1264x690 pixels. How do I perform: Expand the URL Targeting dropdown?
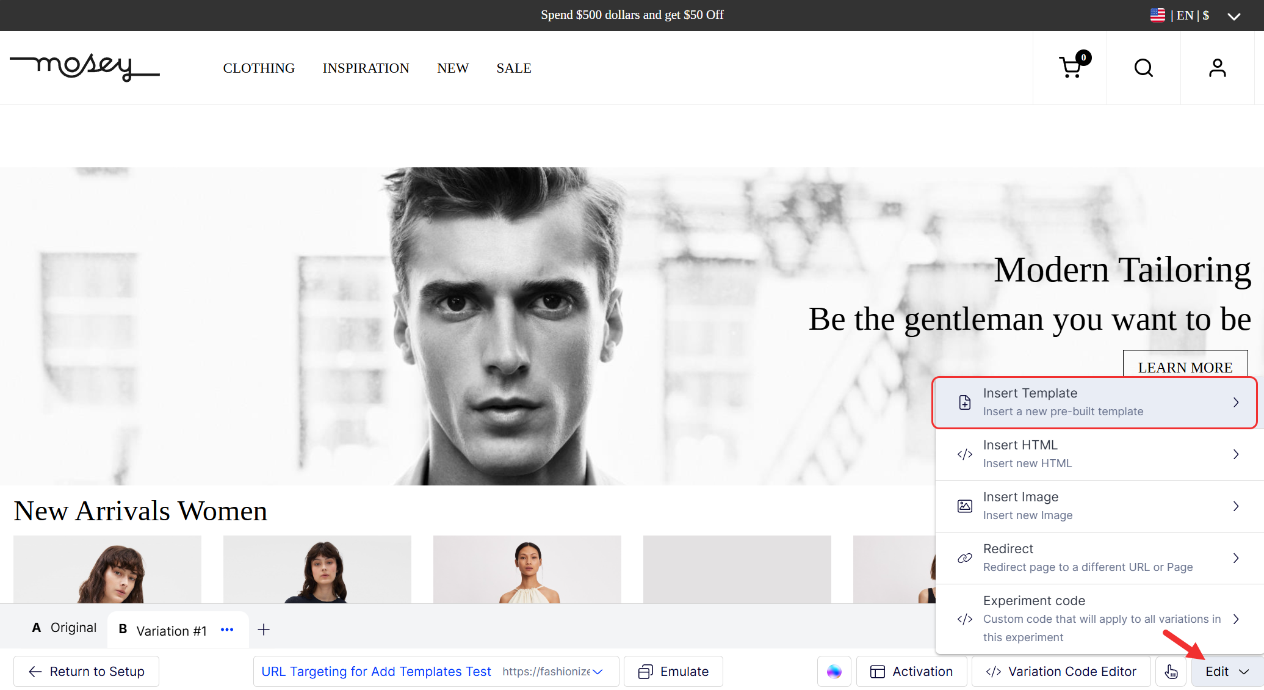(x=598, y=672)
